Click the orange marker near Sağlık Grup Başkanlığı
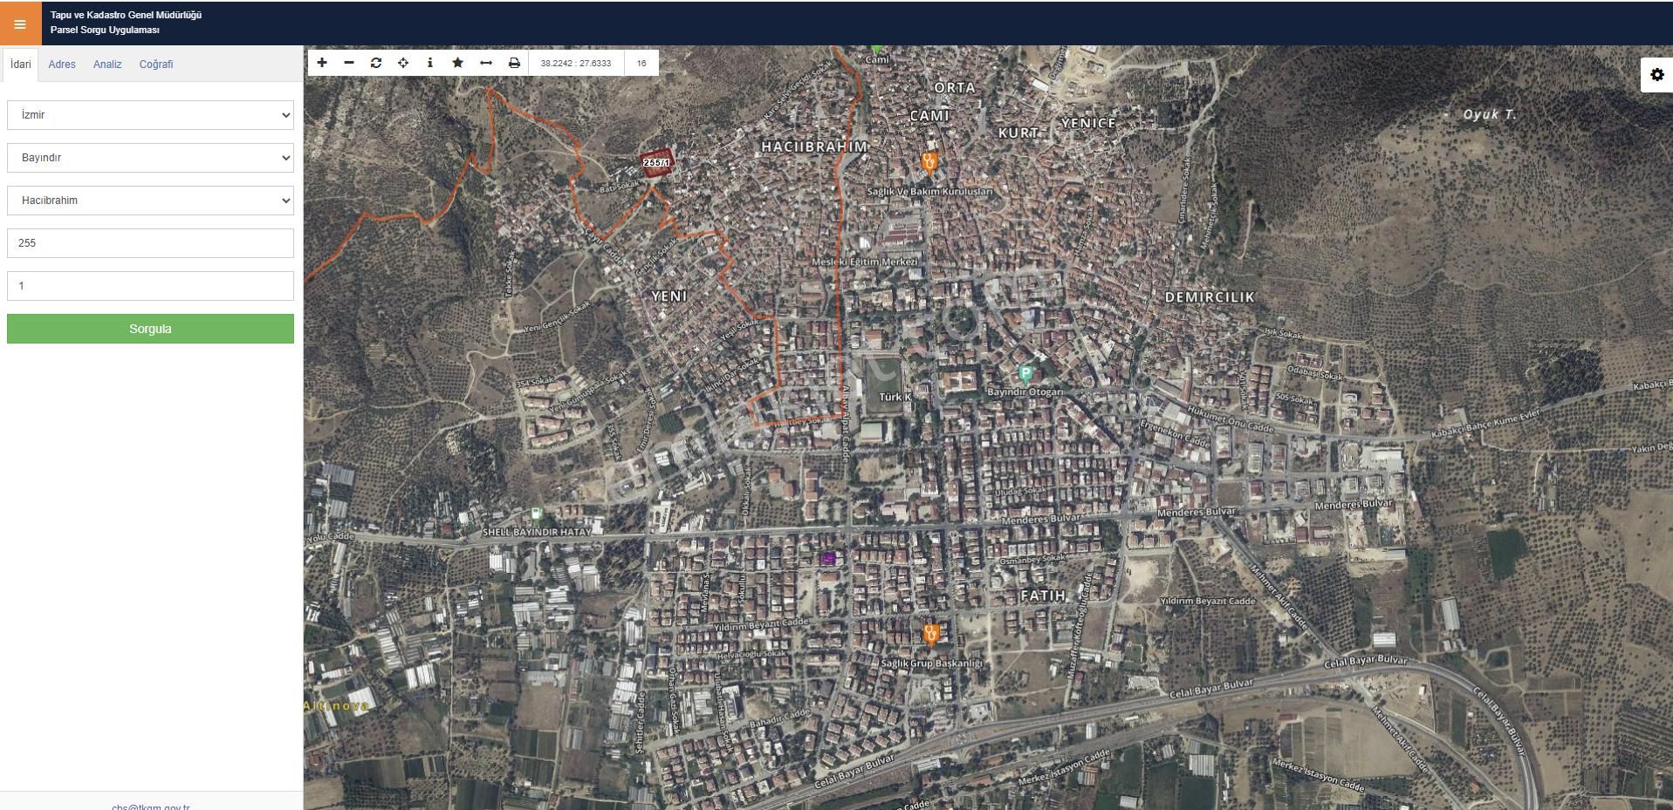1673x810 pixels. click(x=930, y=635)
